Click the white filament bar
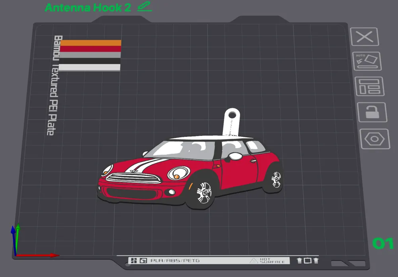 90,67
